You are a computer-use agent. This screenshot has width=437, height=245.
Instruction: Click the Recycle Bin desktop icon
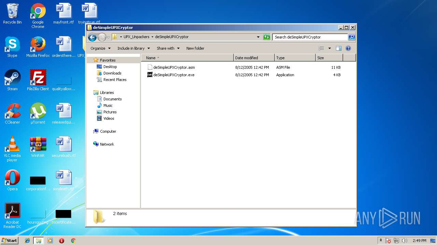coord(12,14)
